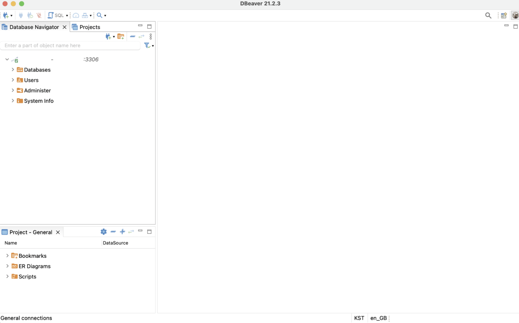The width and height of the screenshot is (519, 323).
Task: Click the funnel filter icon in navigator
Action: tap(147, 45)
